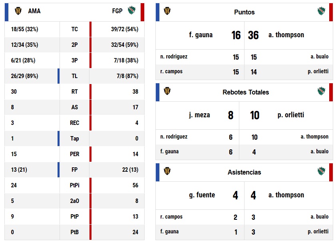This screenshot has width=336, height=243.
Task: Open a. thompson's profile as top scorer
Action: (286, 35)
